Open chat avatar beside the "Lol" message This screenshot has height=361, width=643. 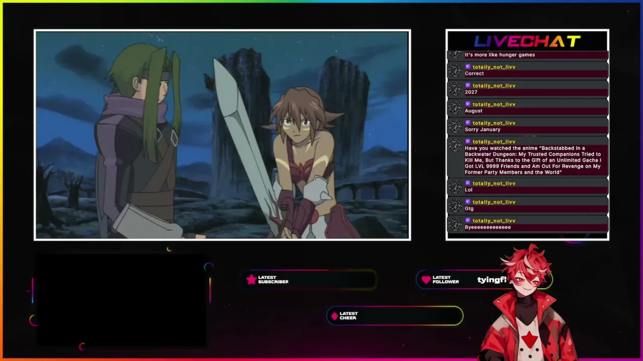pos(455,187)
